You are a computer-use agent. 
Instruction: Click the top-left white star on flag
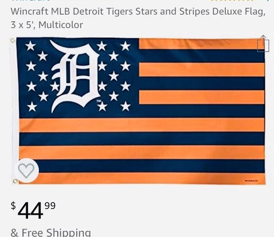click(x=30, y=46)
